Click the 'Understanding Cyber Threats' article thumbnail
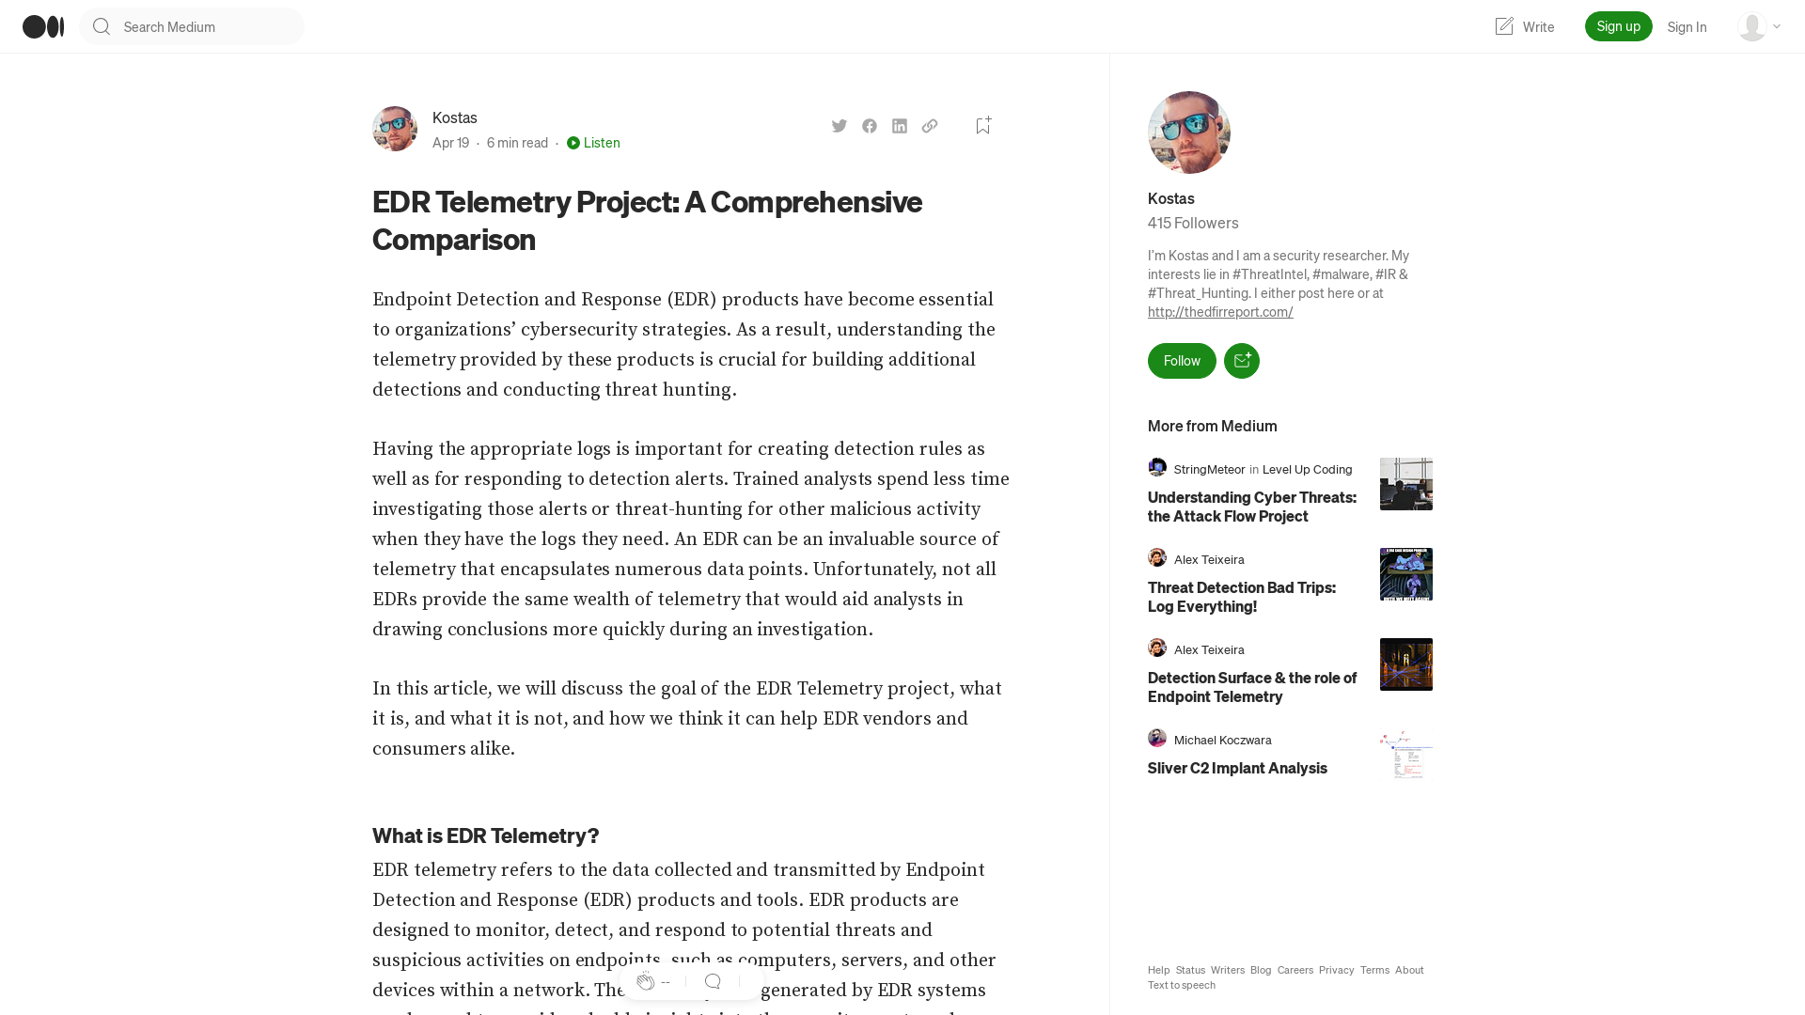This screenshot has width=1805, height=1015. tap(1405, 483)
